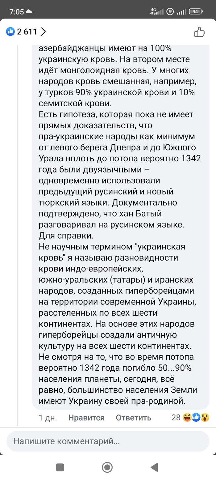Focus the "Напишите комментарий…" input field
216x481 pixels.
pyautogui.click(x=108, y=441)
